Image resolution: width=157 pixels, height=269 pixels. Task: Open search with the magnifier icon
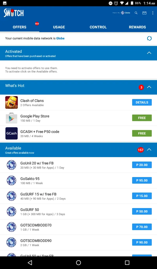pyautogui.click(x=136, y=13)
